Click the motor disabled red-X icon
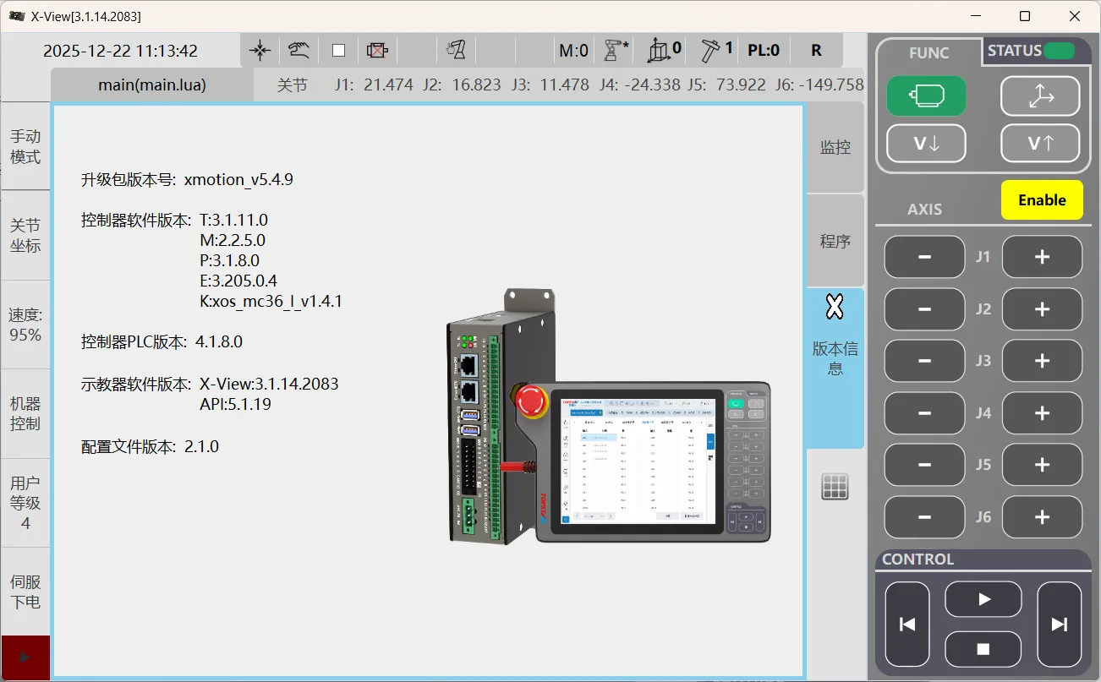The width and height of the screenshot is (1101, 682). tap(376, 51)
